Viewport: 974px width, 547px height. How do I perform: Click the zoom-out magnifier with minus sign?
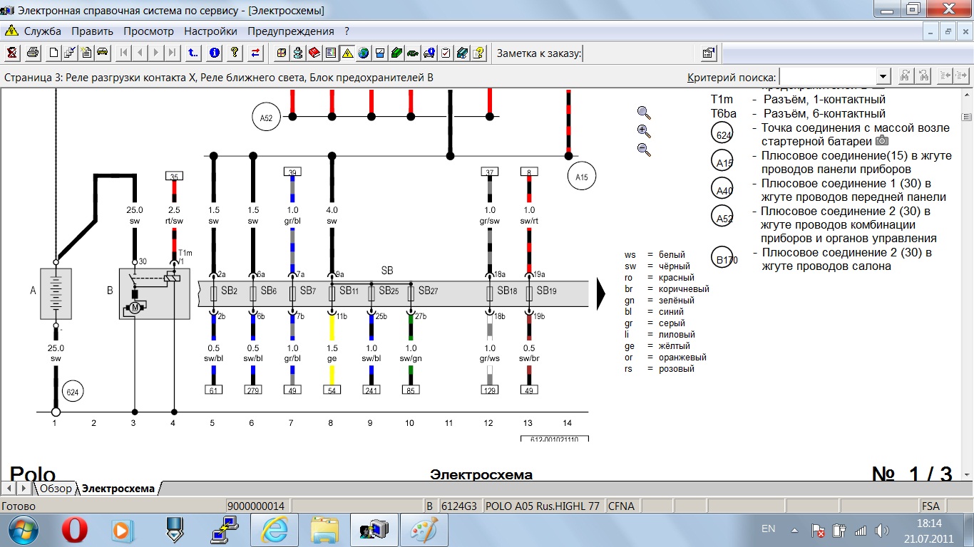point(644,150)
